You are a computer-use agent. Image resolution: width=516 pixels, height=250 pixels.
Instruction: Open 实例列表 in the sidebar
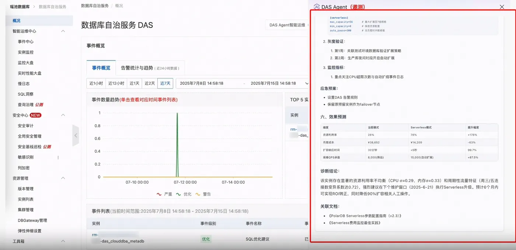[25, 199]
